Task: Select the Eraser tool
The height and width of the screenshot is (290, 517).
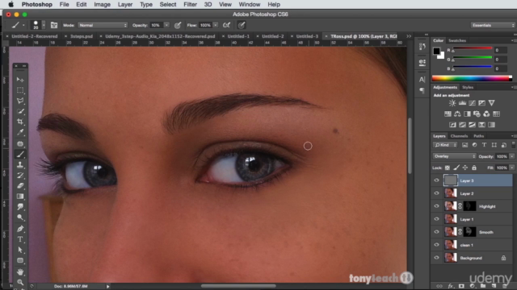Action: tap(20, 186)
